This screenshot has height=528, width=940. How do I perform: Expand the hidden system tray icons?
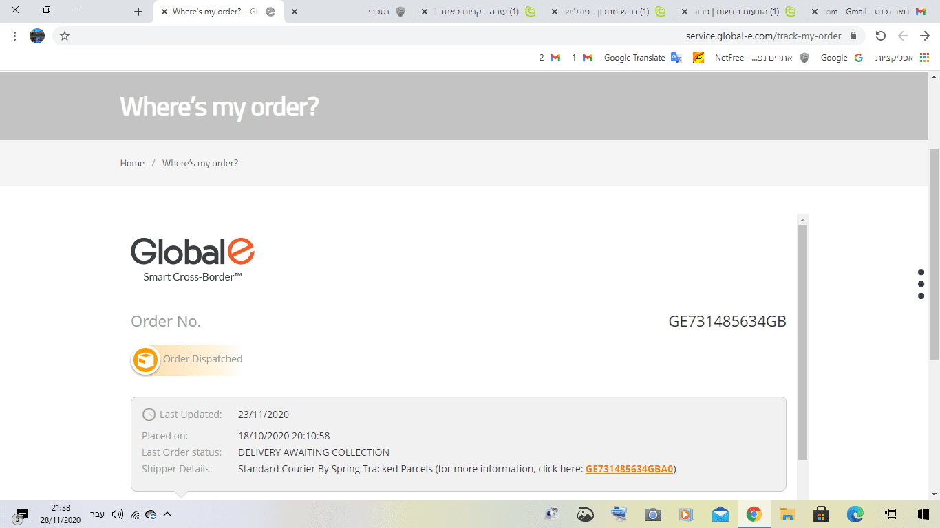167,514
